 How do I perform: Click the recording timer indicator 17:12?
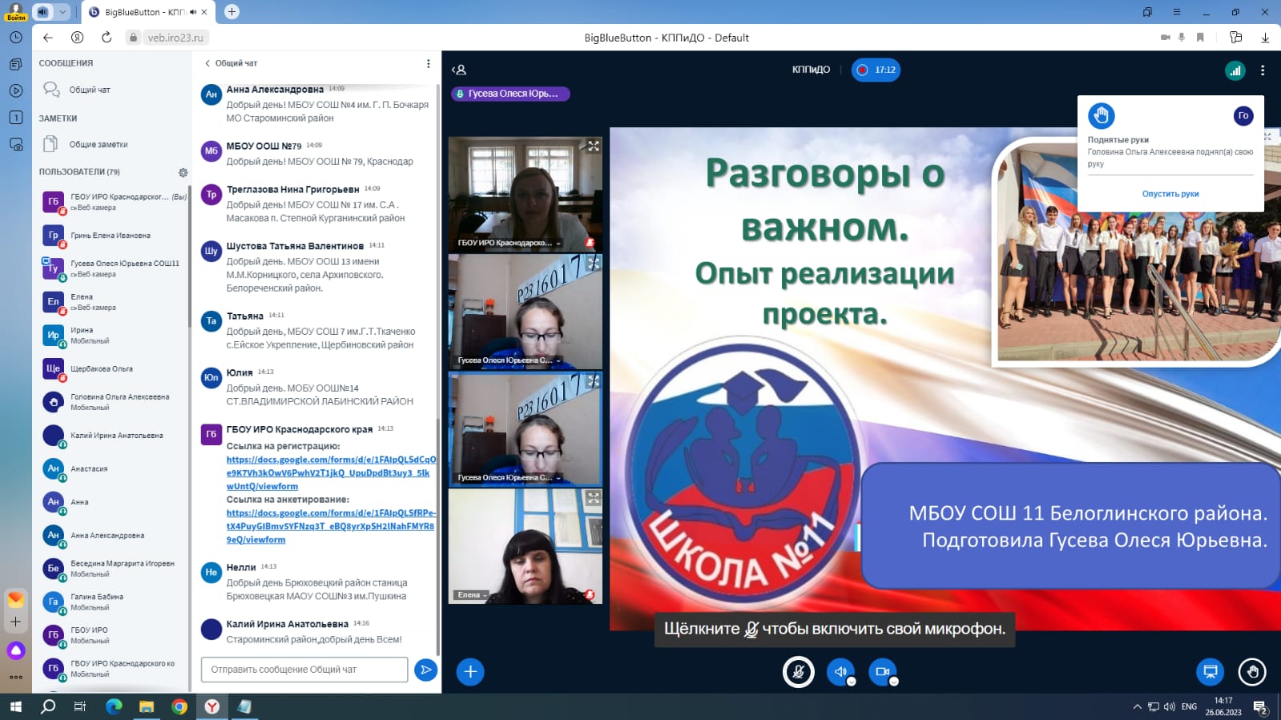tap(876, 70)
